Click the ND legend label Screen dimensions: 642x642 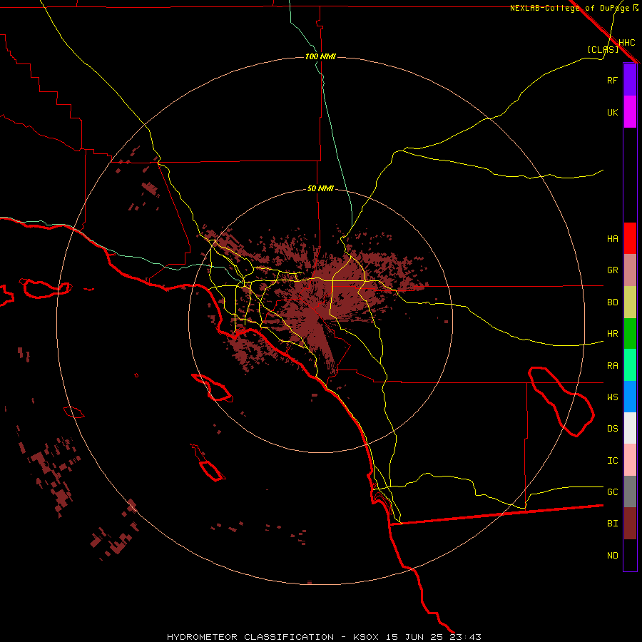pos(613,556)
